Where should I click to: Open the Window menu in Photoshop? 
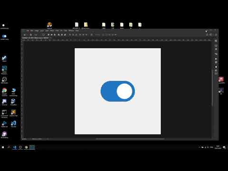point(71,30)
